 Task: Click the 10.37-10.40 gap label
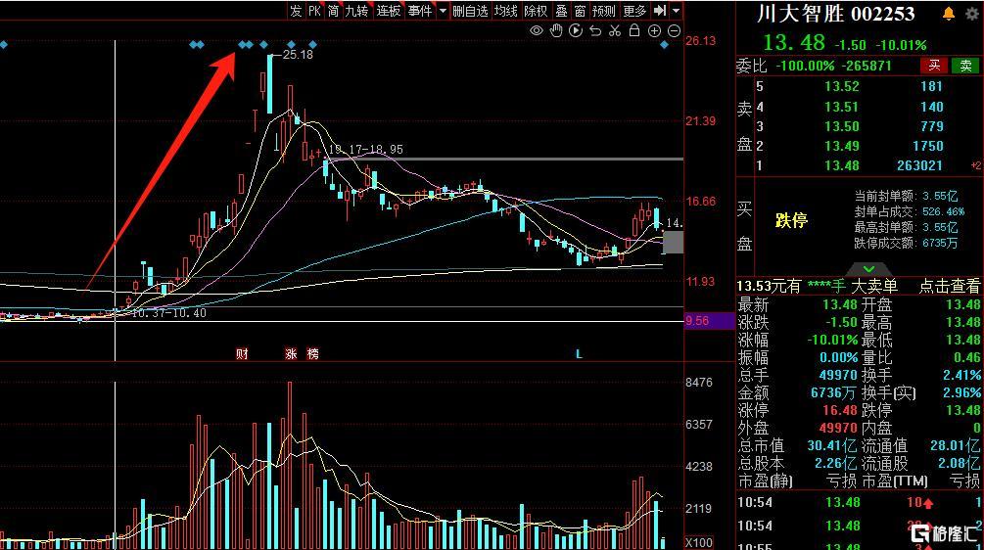coord(168,313)
